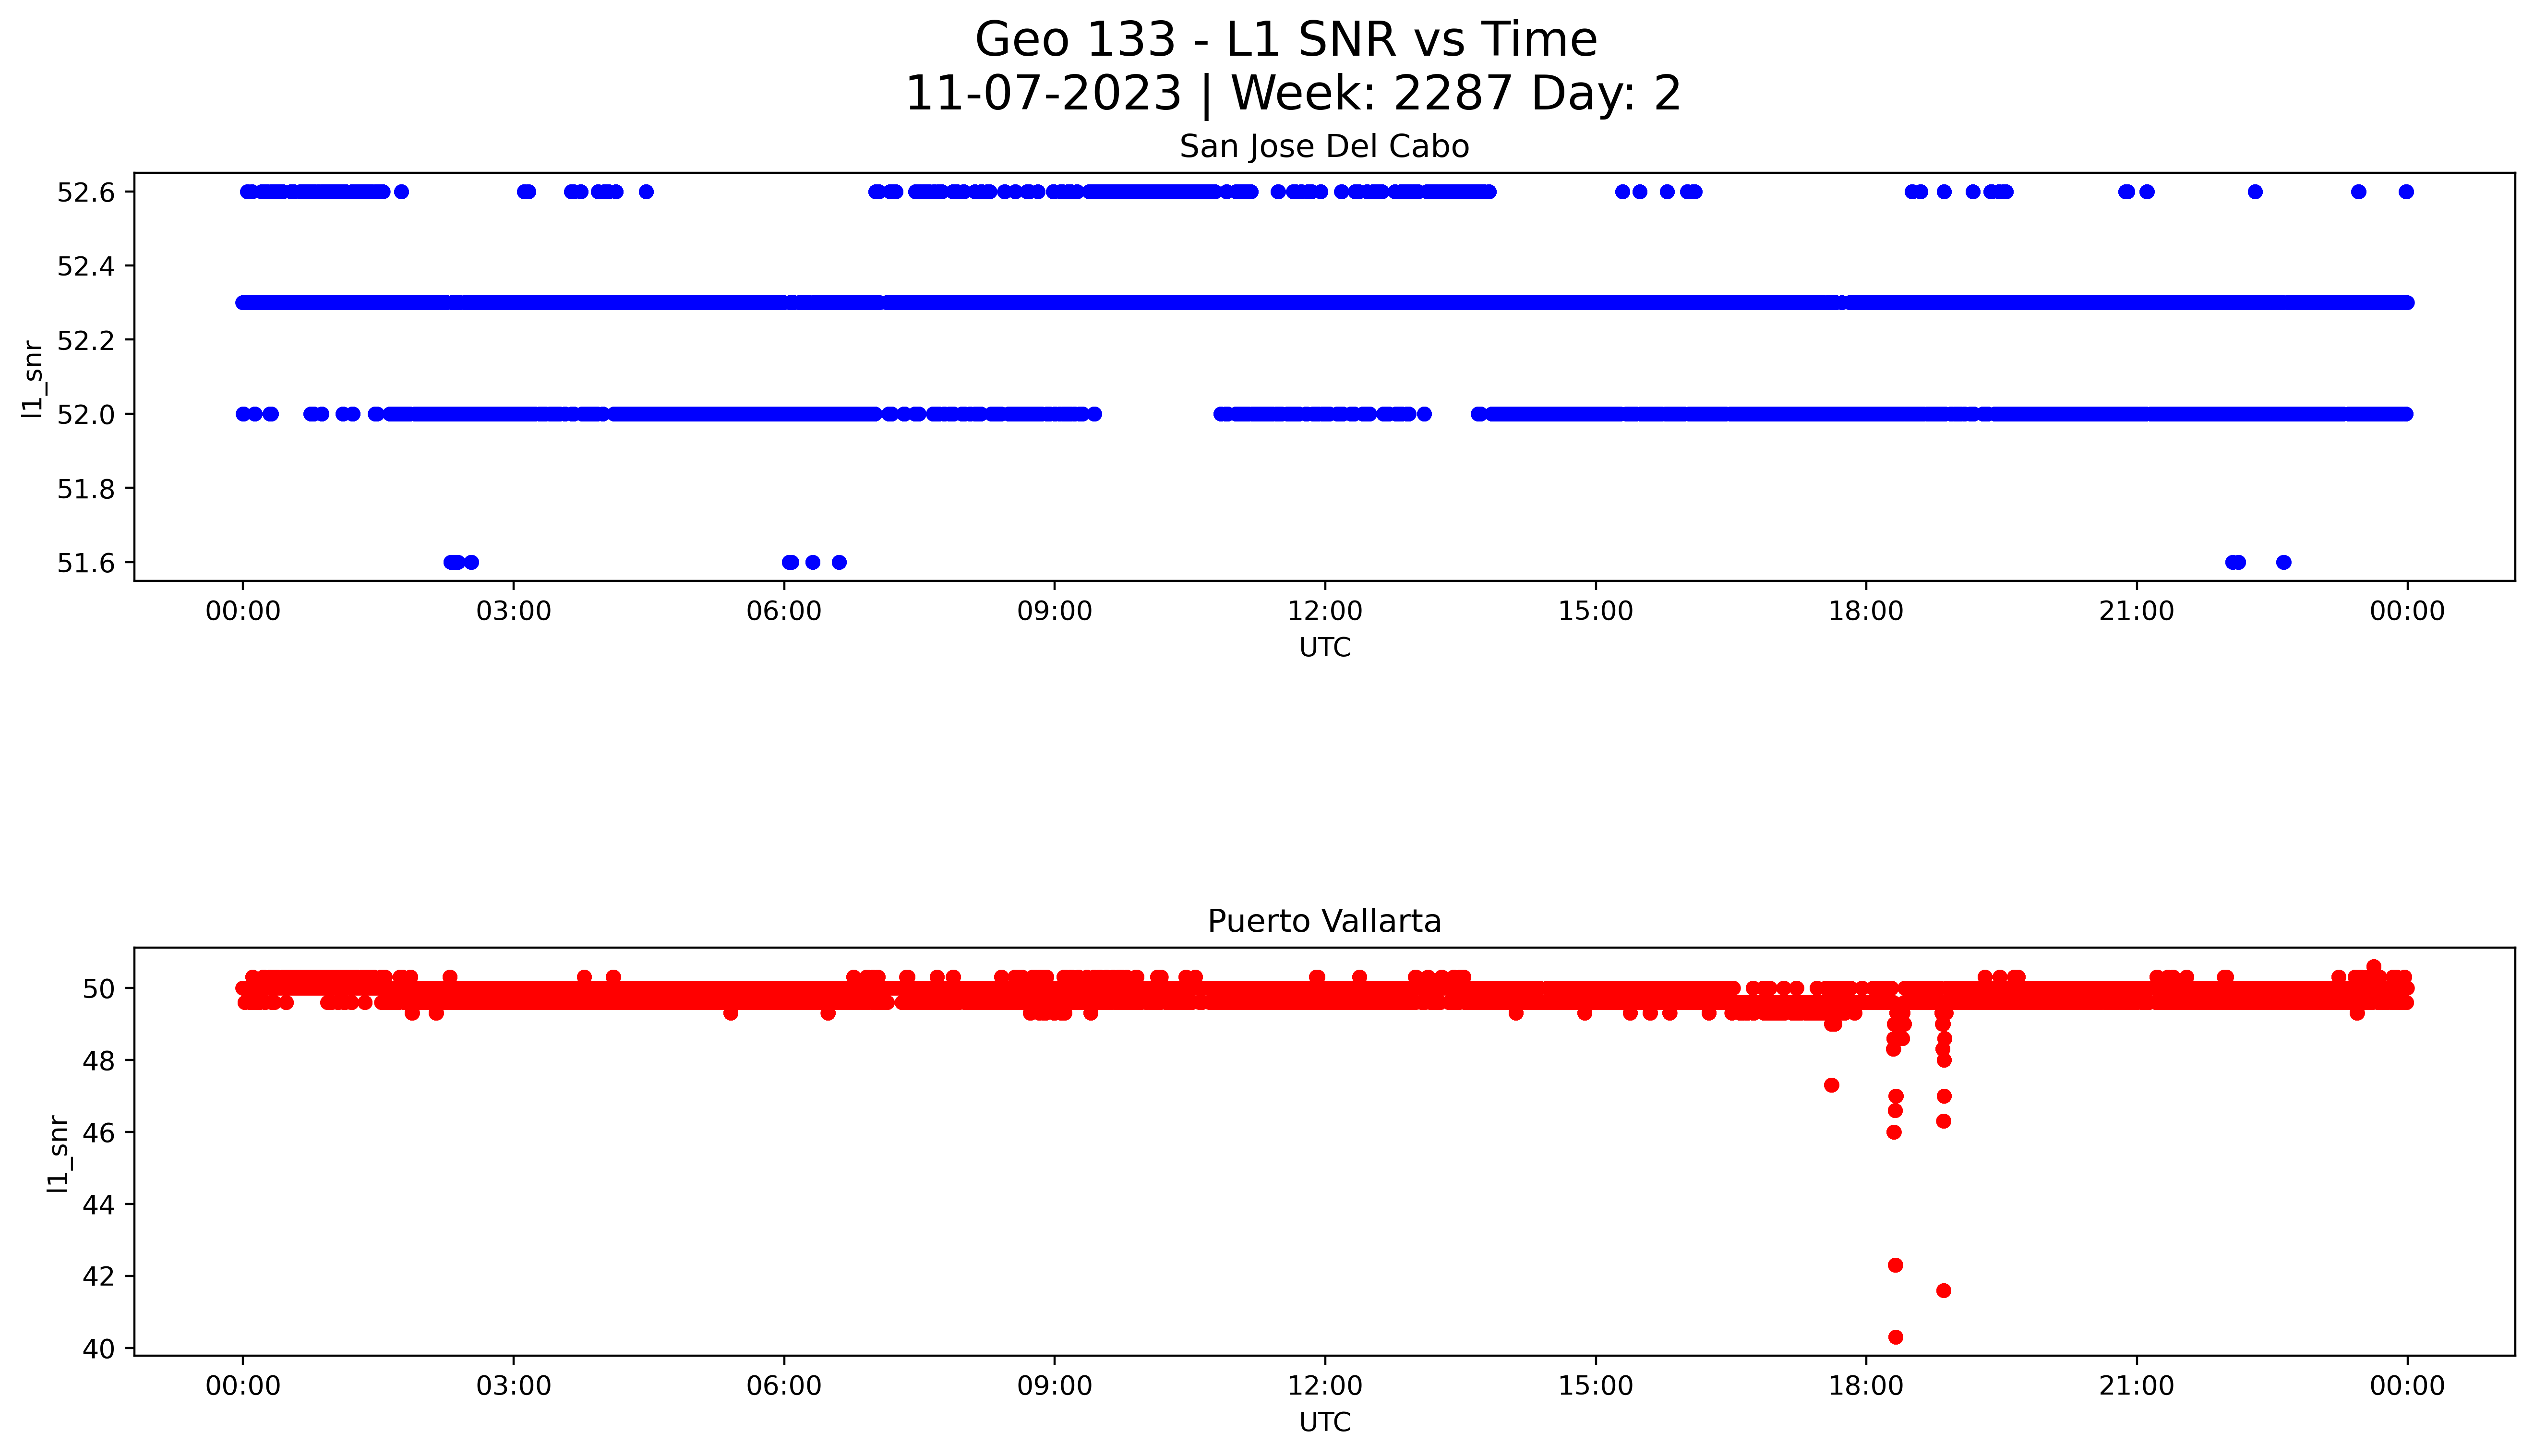
Task: Select the 'Puerto Vallarta' subplot title
Action: tap(1323, 921)
